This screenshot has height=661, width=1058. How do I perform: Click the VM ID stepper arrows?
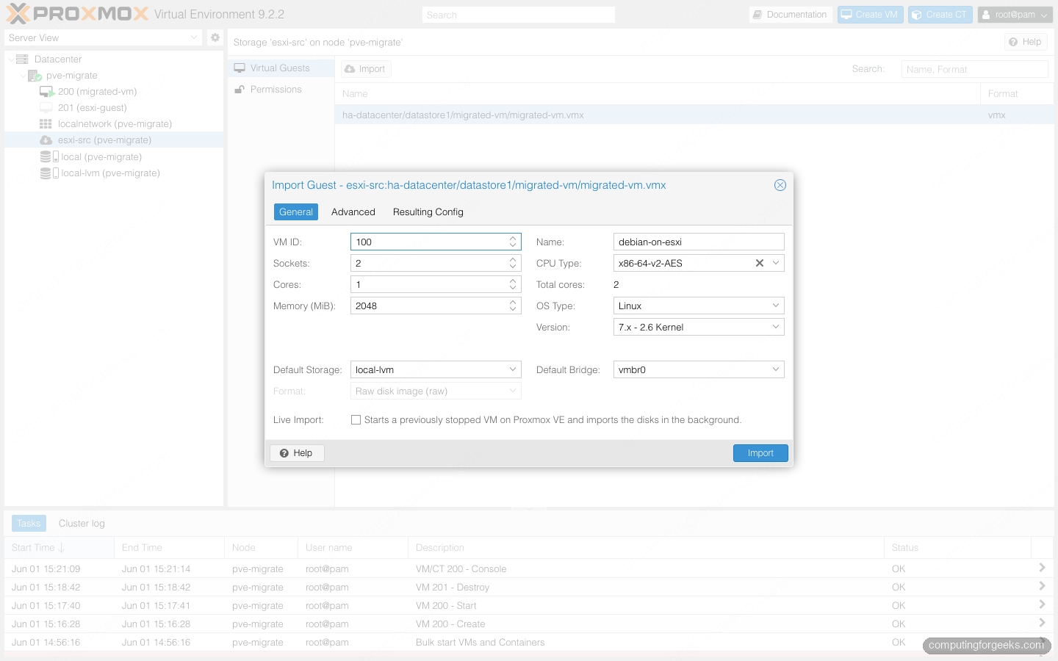point(513,242)
